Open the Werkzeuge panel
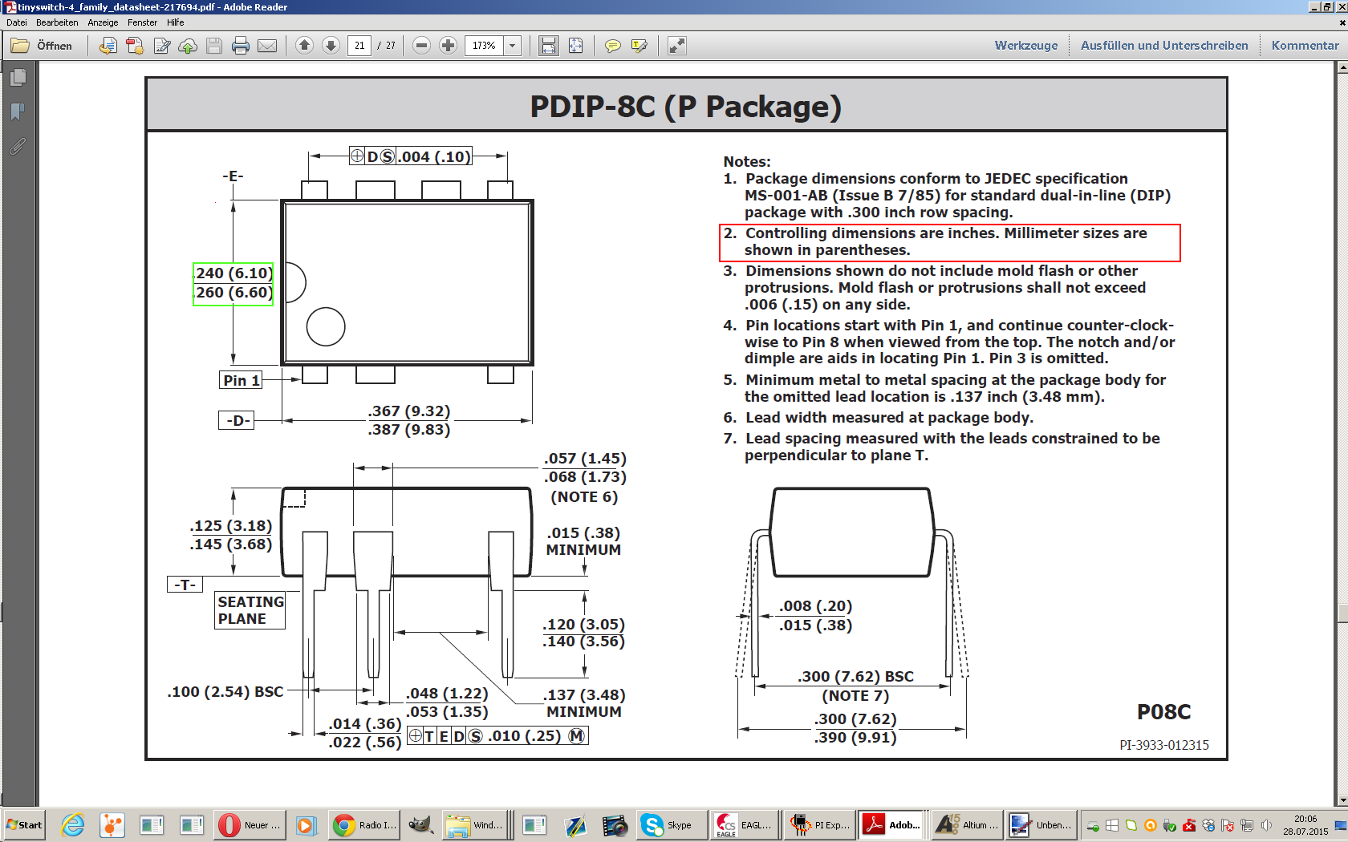The image size is (1348, 842). tap(1026, 46)
